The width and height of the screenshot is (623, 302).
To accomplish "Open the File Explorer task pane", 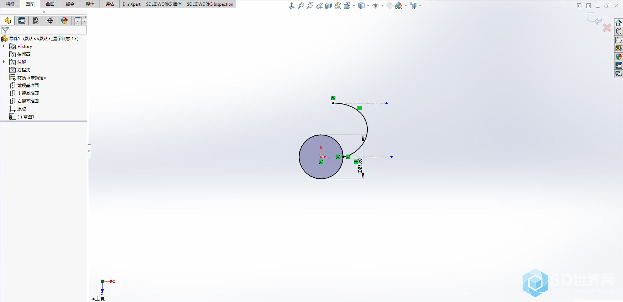I will pyautogui.click(x=619, y=40).
